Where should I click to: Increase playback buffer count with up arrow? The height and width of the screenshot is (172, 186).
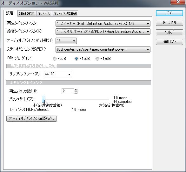click(76, 90)
